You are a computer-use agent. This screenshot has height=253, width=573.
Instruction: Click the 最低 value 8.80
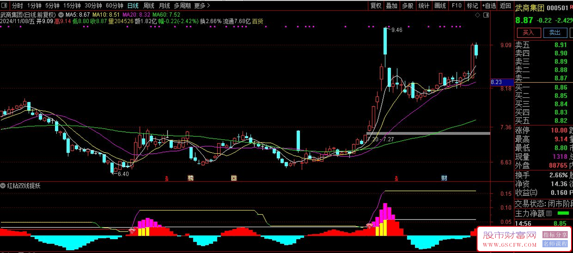[561, 148]
